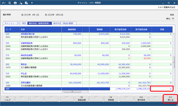Click the 合計 difference cell showing 0

162,89
